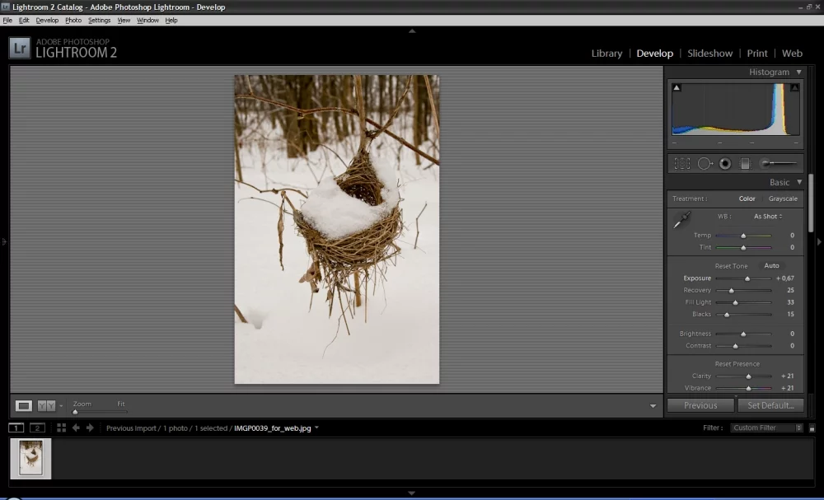Switch treatment to Grayscale
Viewport: 824px width, 500px height.
[x=783, y=199]
